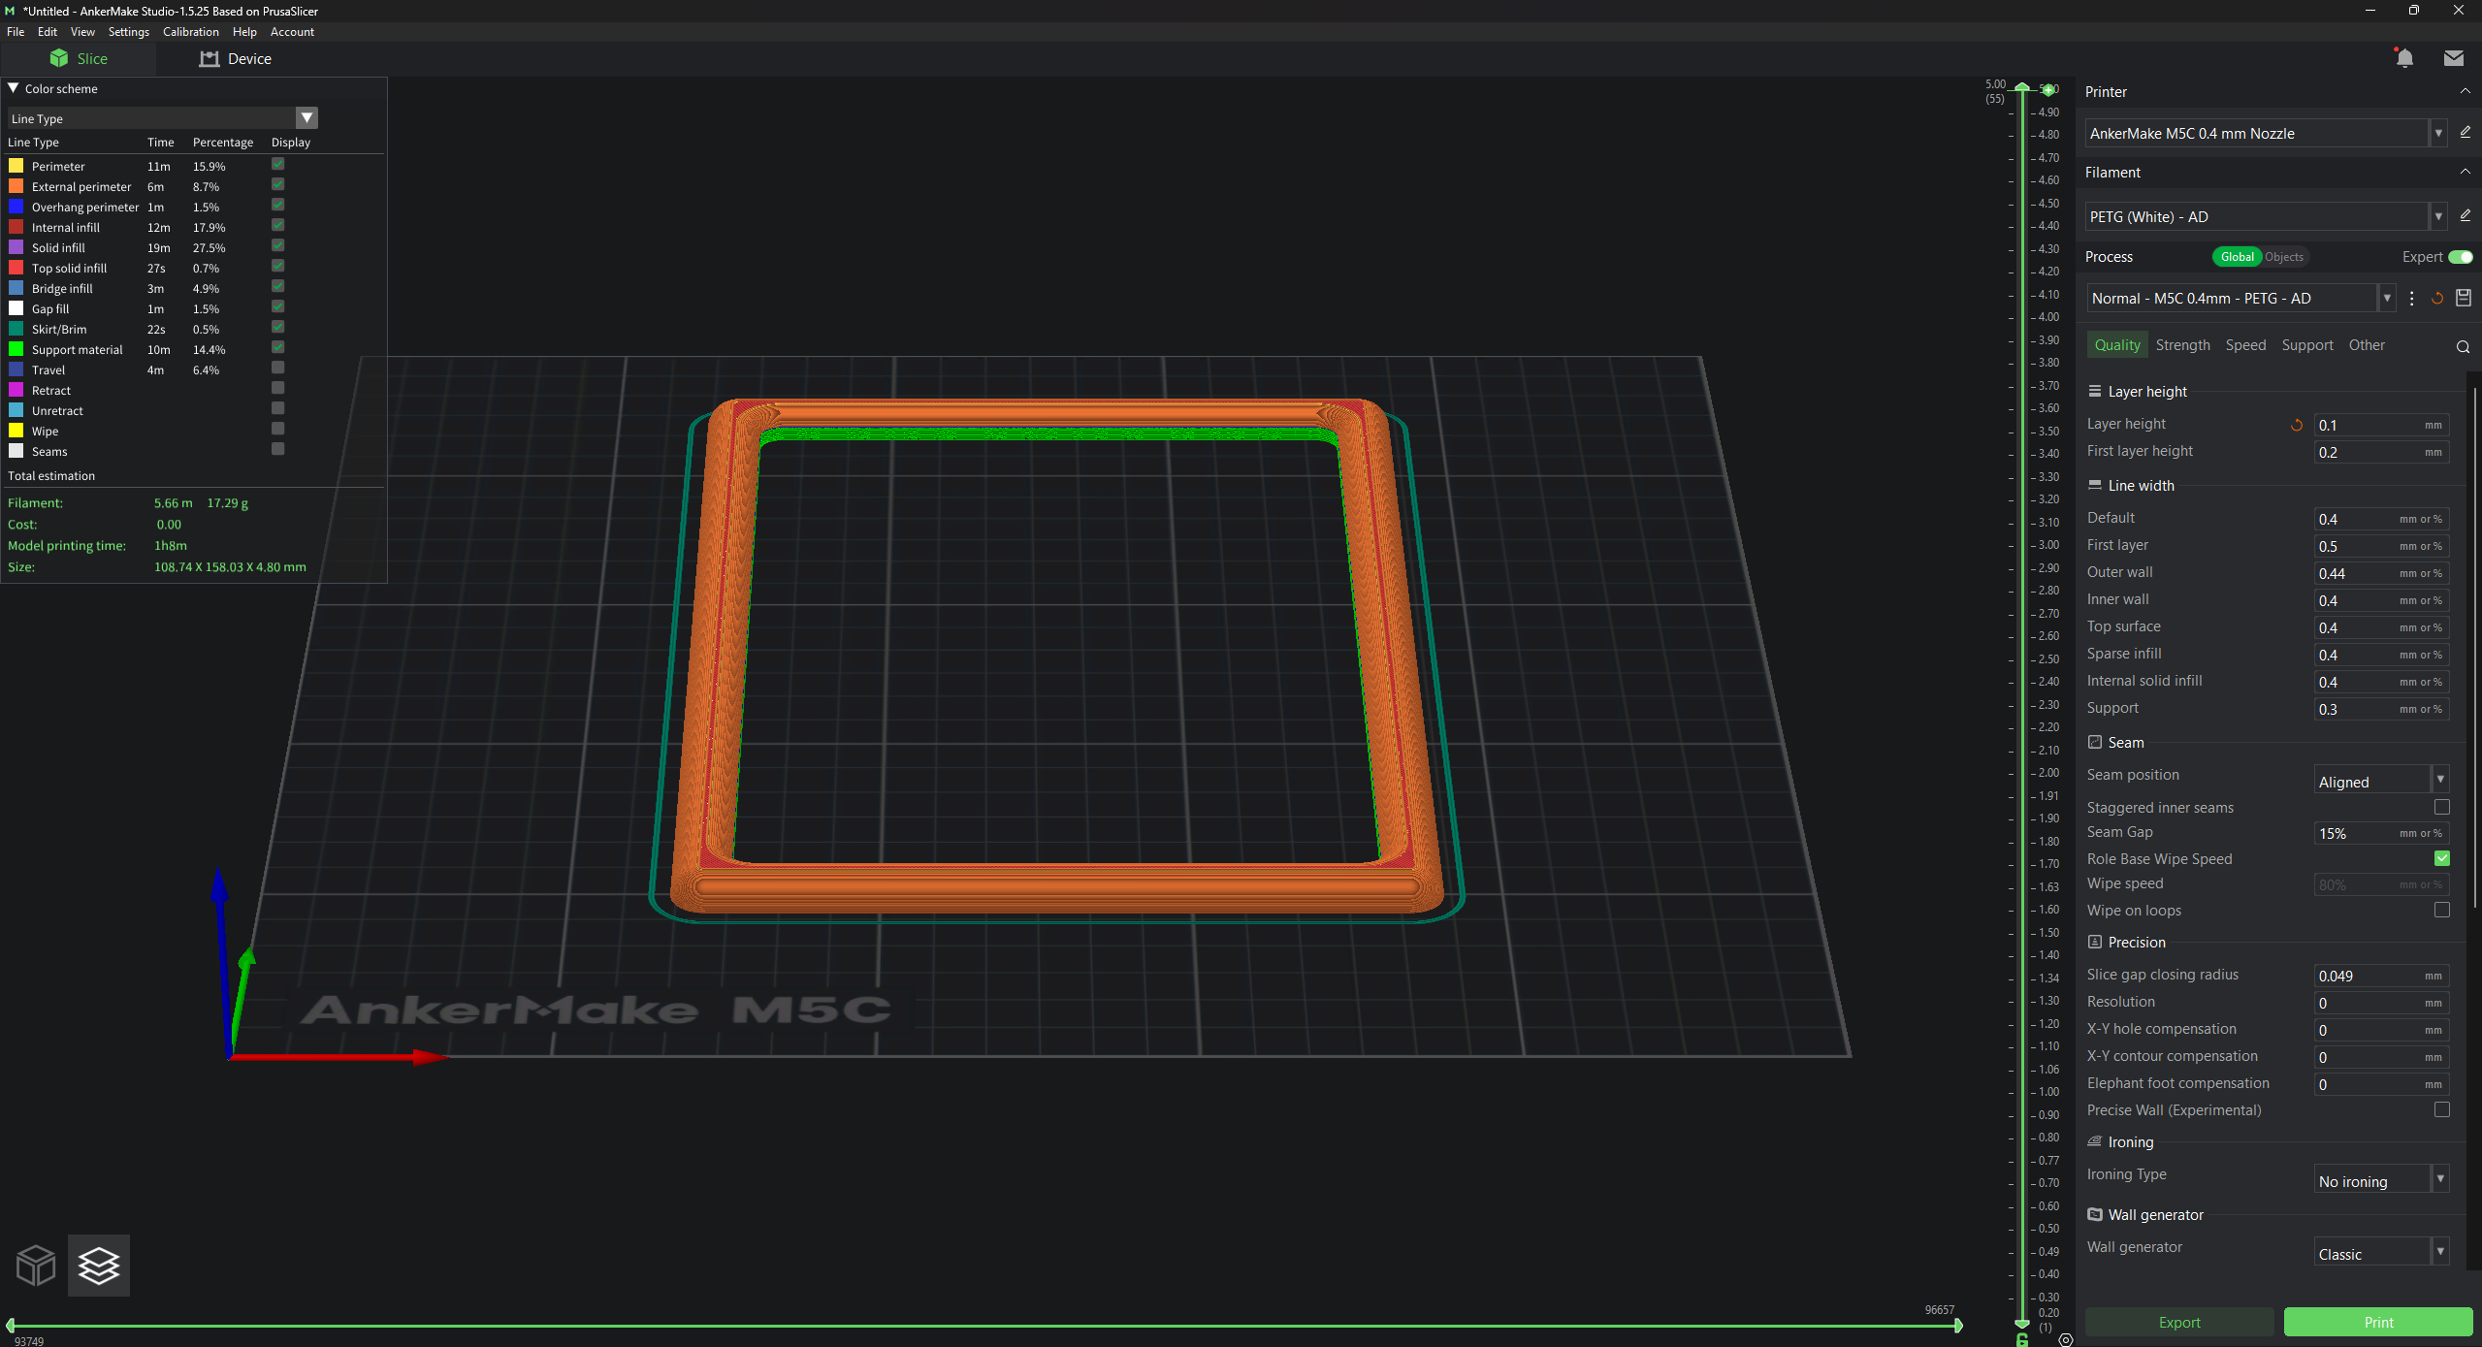Enable Wipe on loops checkbox
Screen dimensions: 2482x1347
[2441, 910]
